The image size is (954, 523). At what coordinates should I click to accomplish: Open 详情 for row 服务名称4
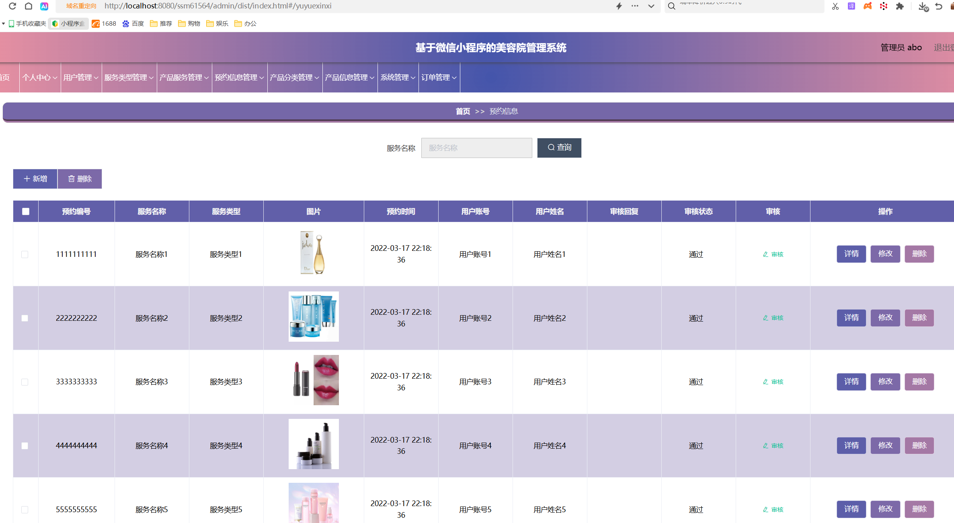(851, 445)
